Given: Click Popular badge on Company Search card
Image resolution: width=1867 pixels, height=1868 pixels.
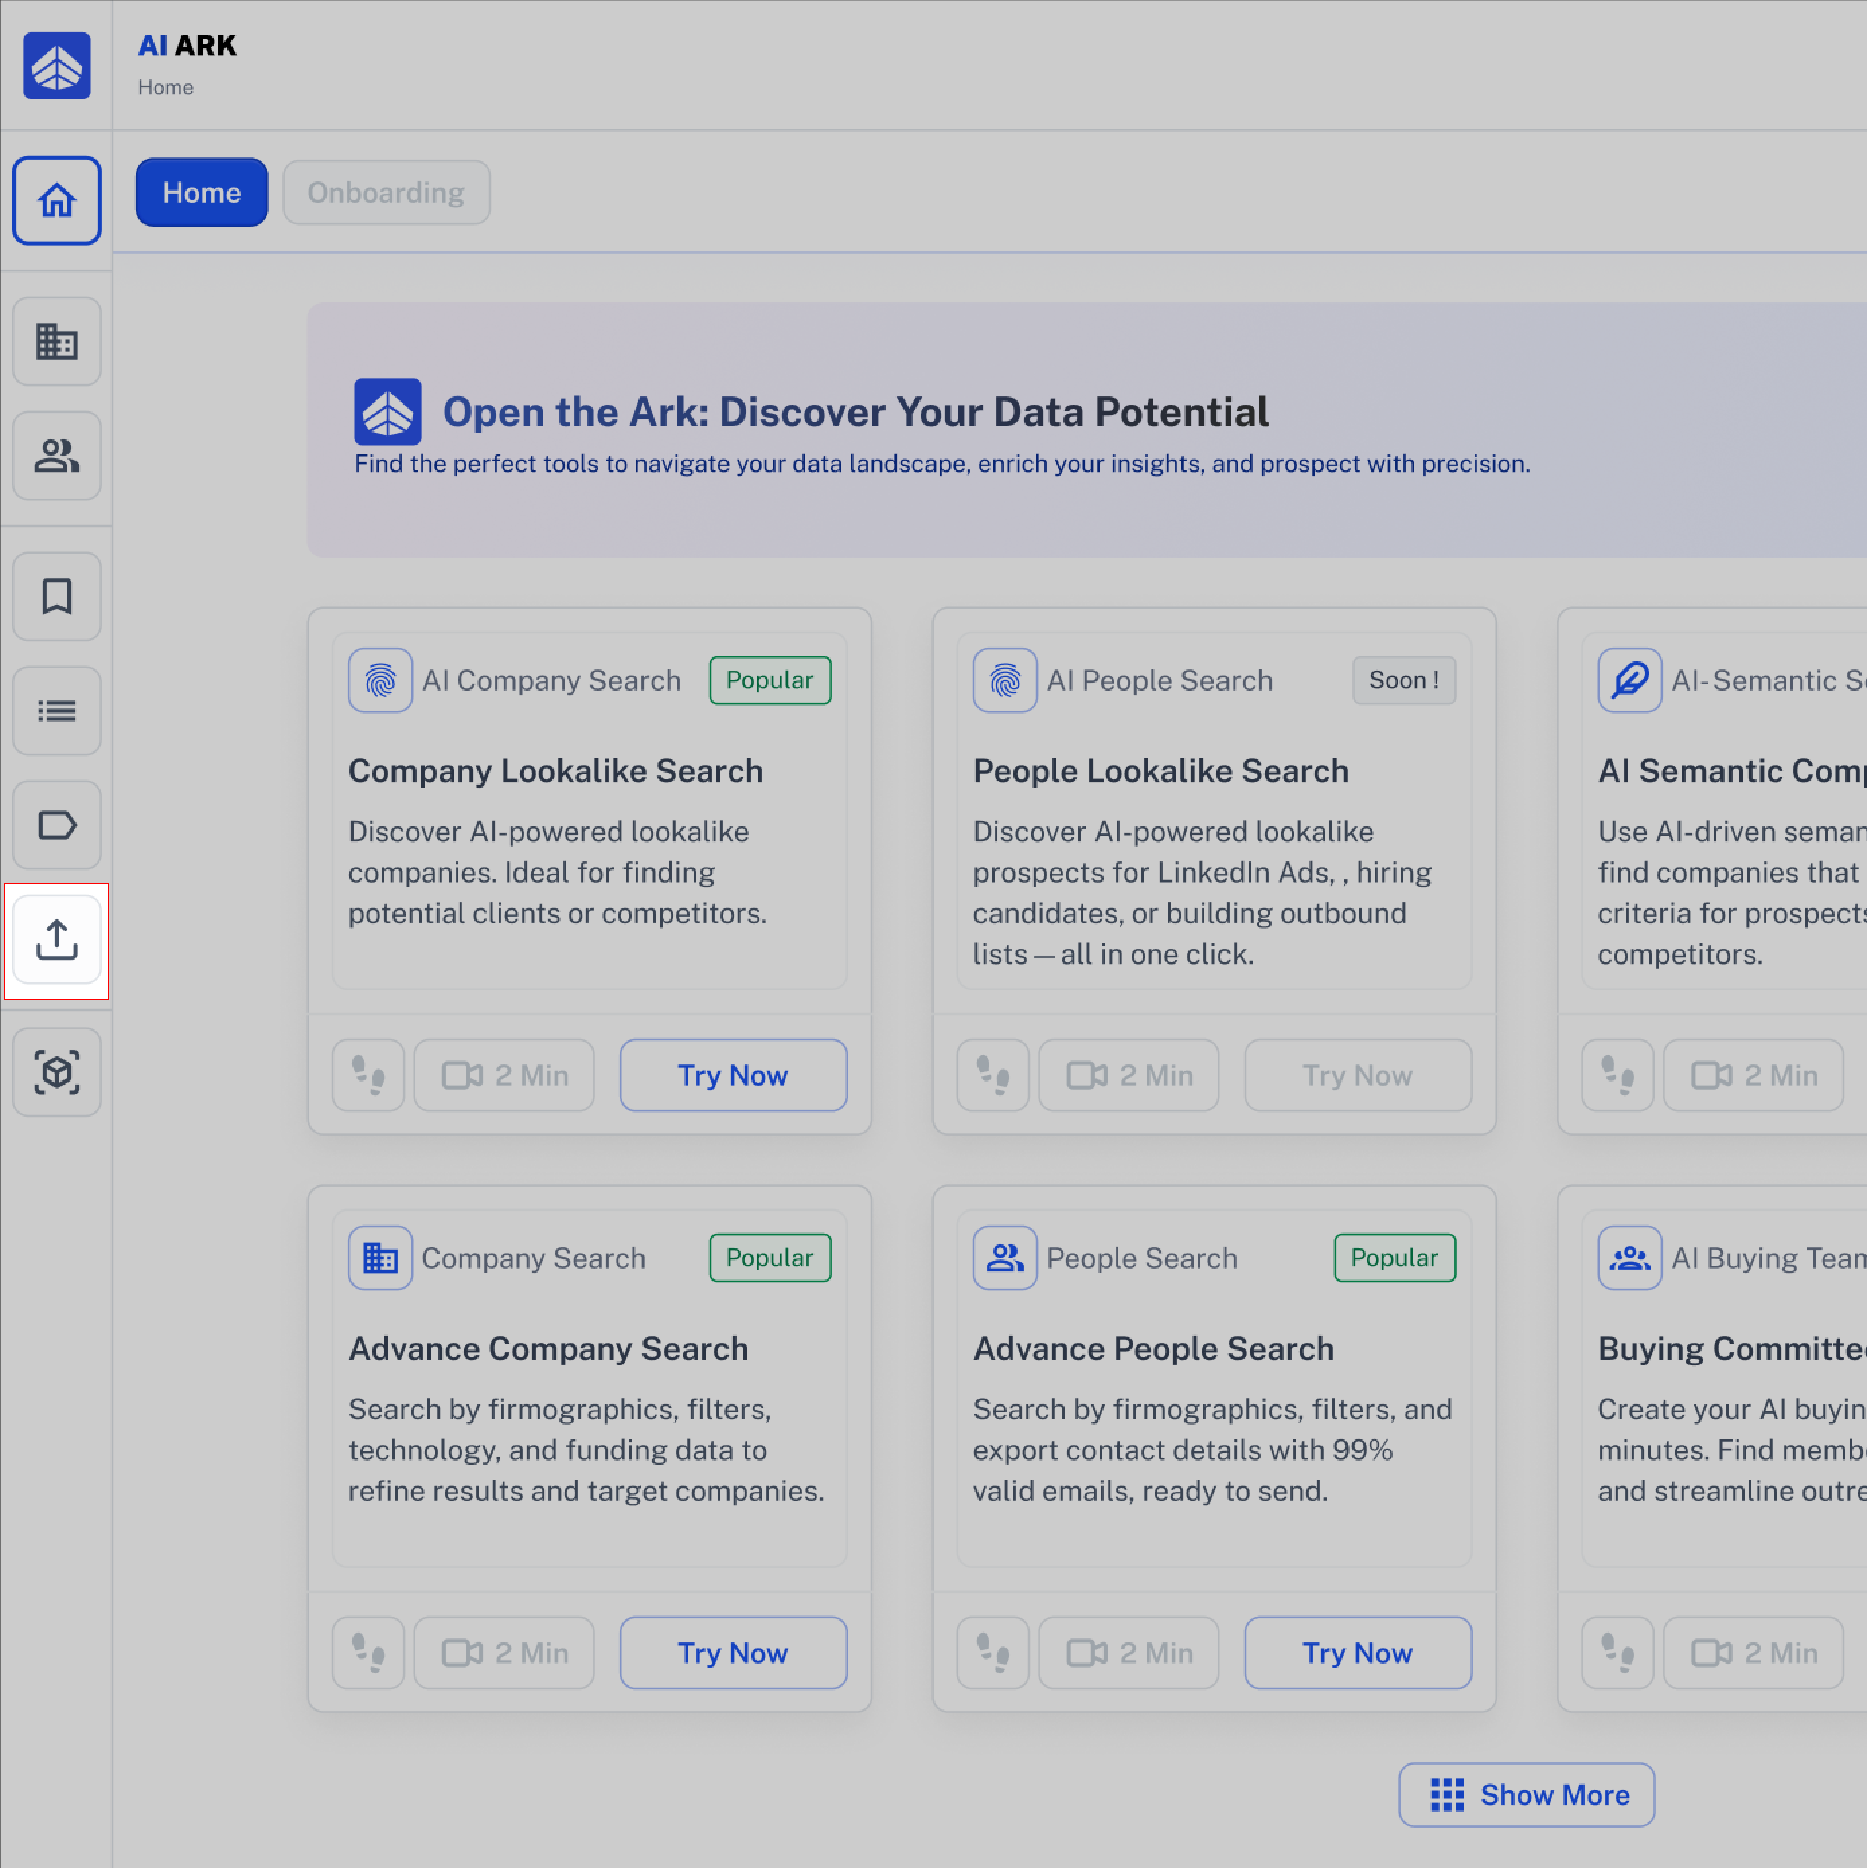Looking at the screenshot, I should coord(771,1258).
